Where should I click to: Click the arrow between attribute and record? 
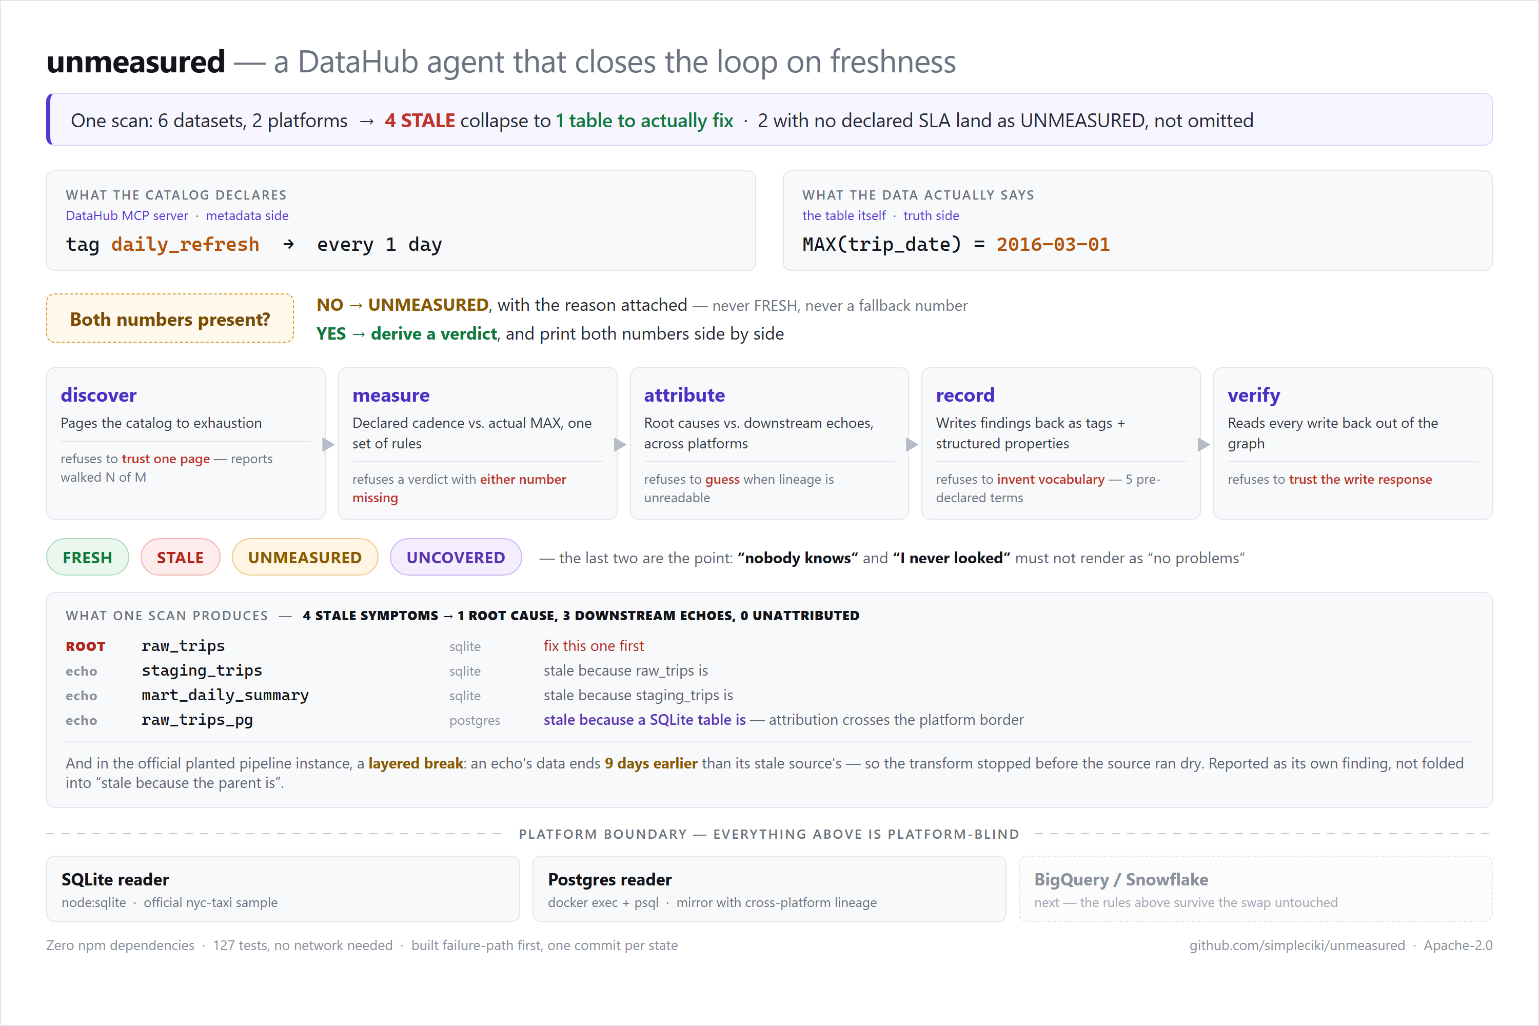pos(912,444)
